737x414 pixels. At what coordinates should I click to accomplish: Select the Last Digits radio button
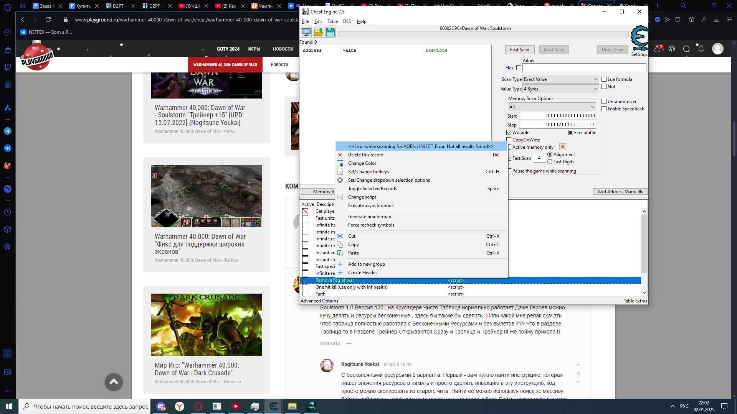tap(550, 162)
